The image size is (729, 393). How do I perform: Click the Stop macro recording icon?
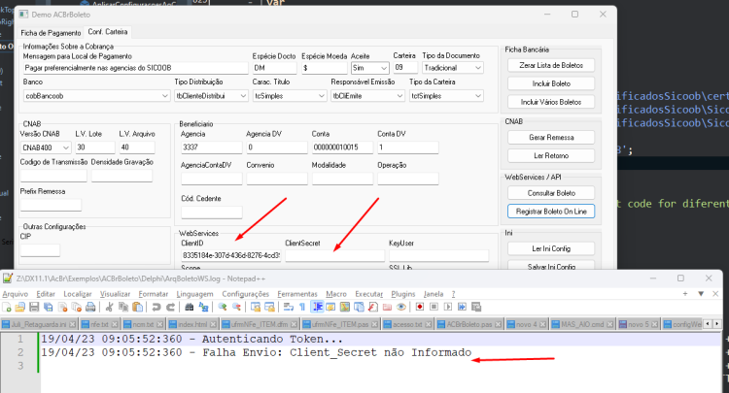point(434,308)
